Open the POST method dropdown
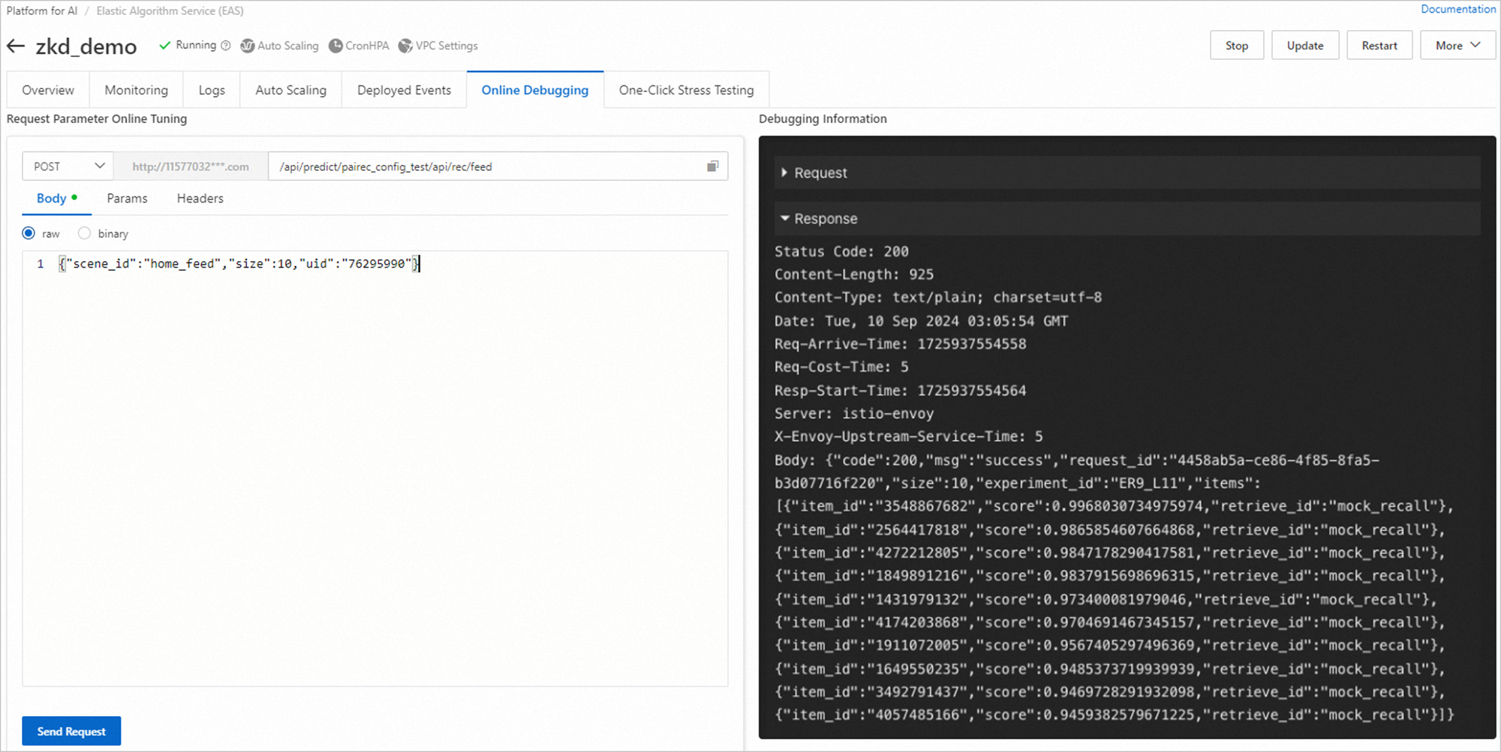1501x752 pixels. pyautogui.click(x=68, y=166)
